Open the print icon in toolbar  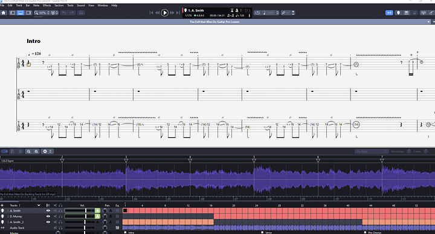(x=81, y=13)
